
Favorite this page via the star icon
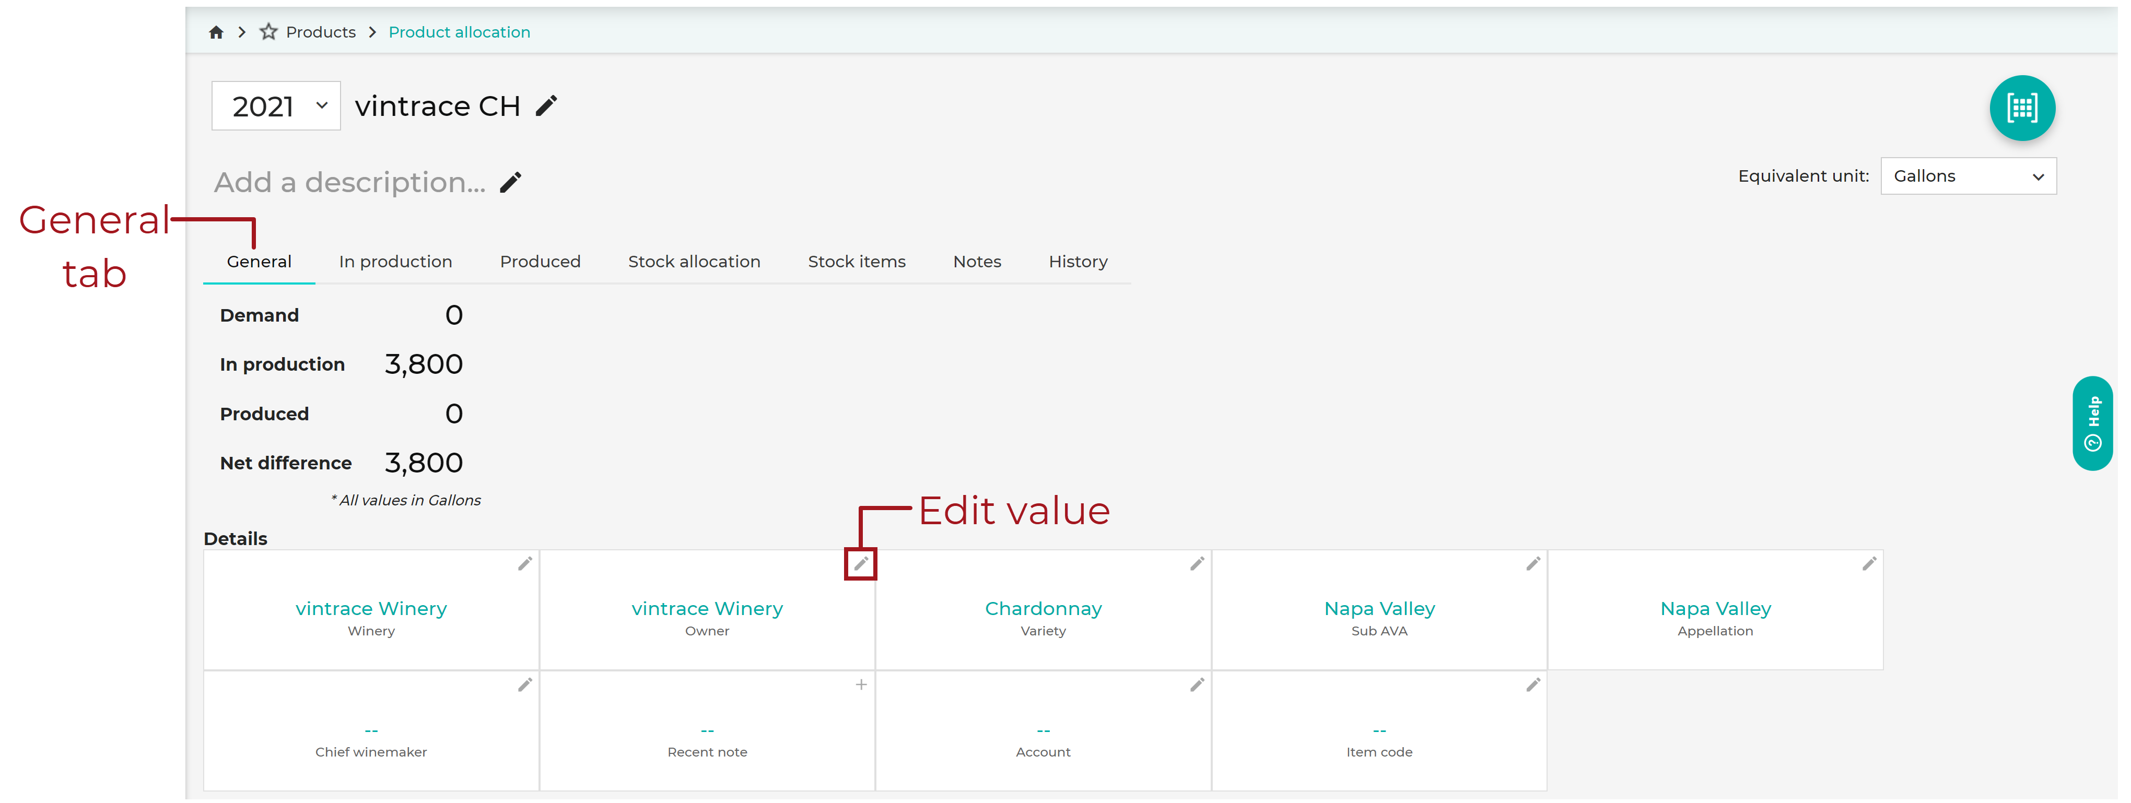[x=269, y=31]
